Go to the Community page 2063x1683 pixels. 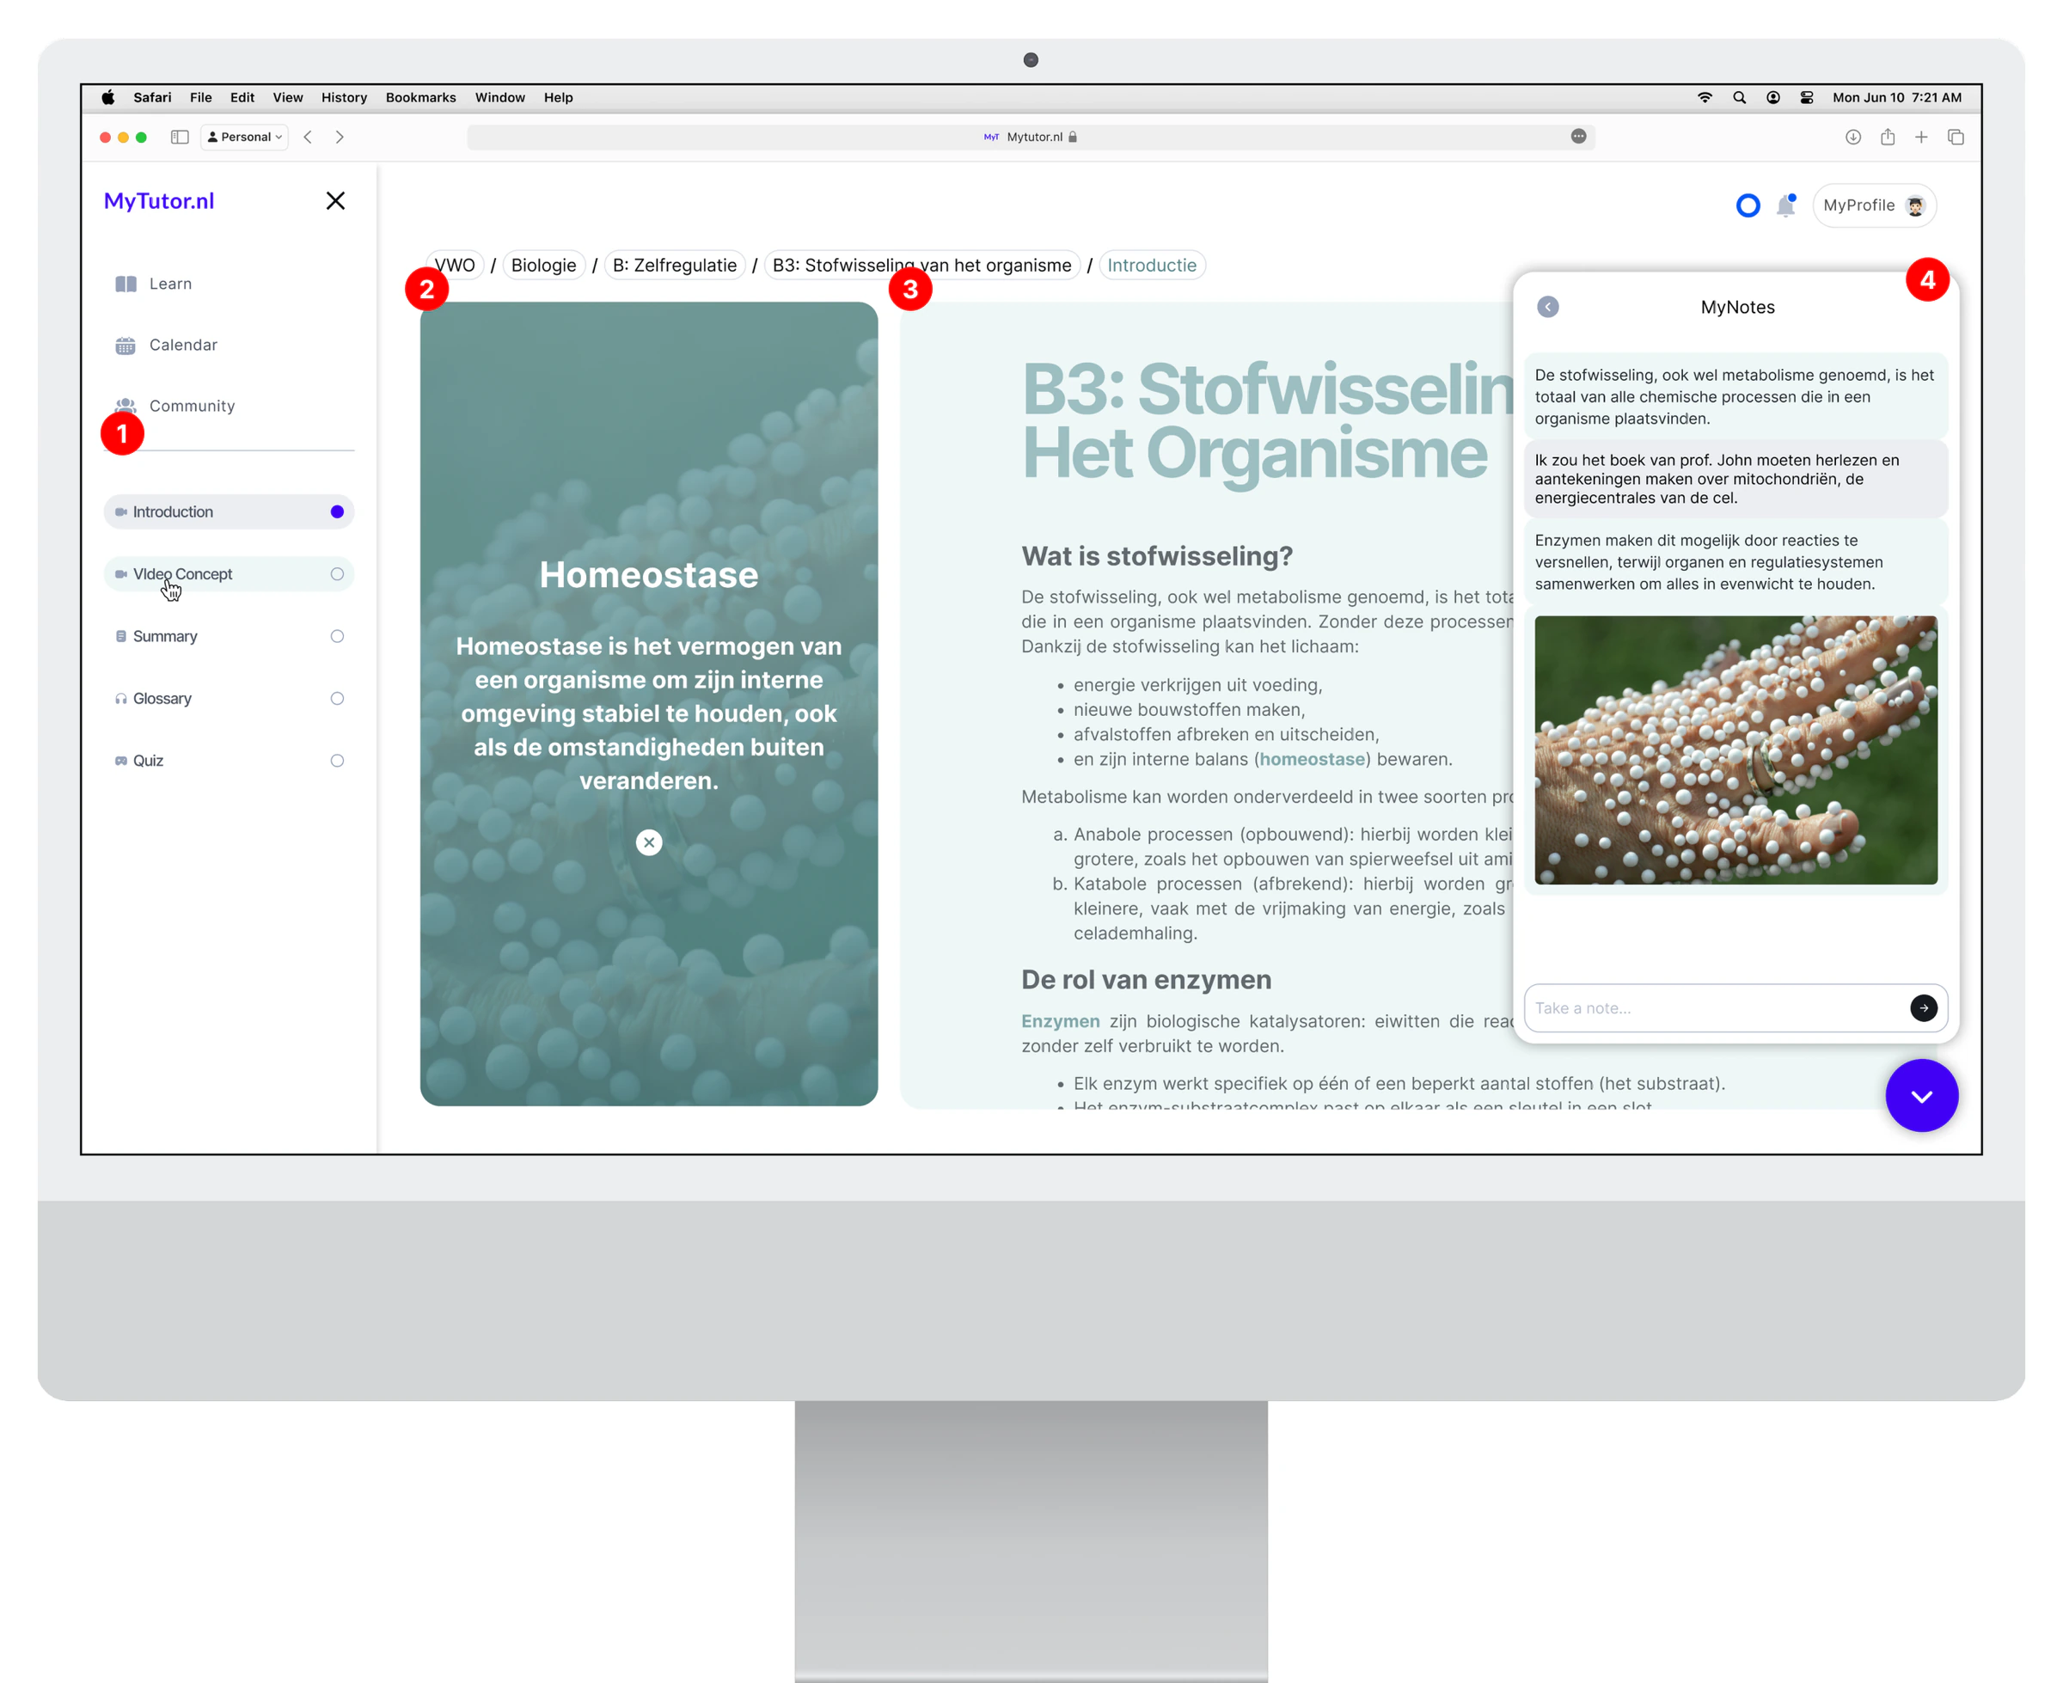coord(174,407)
